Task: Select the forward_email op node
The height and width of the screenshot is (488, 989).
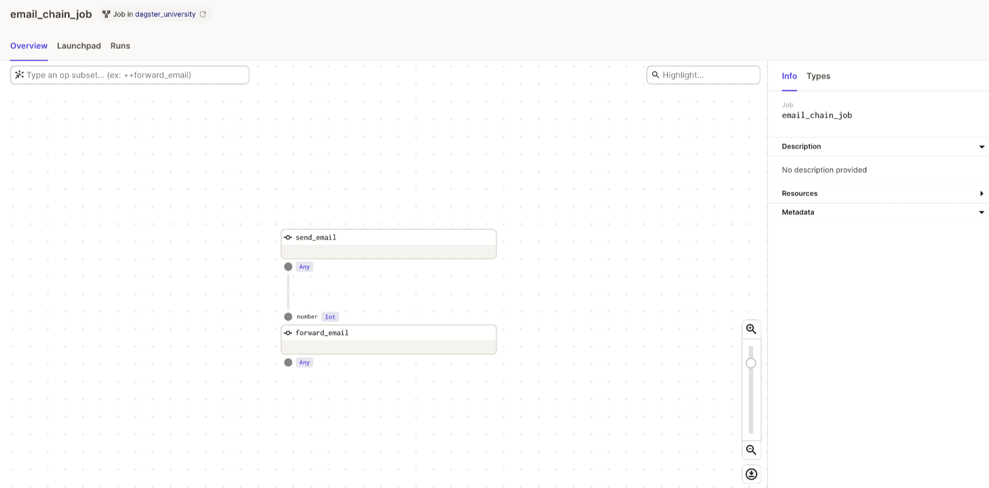Action: point(388,339)
